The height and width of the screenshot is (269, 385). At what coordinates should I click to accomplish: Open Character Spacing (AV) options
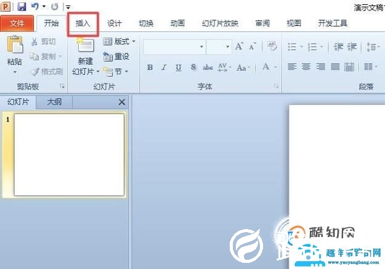[x=224, y=68]
